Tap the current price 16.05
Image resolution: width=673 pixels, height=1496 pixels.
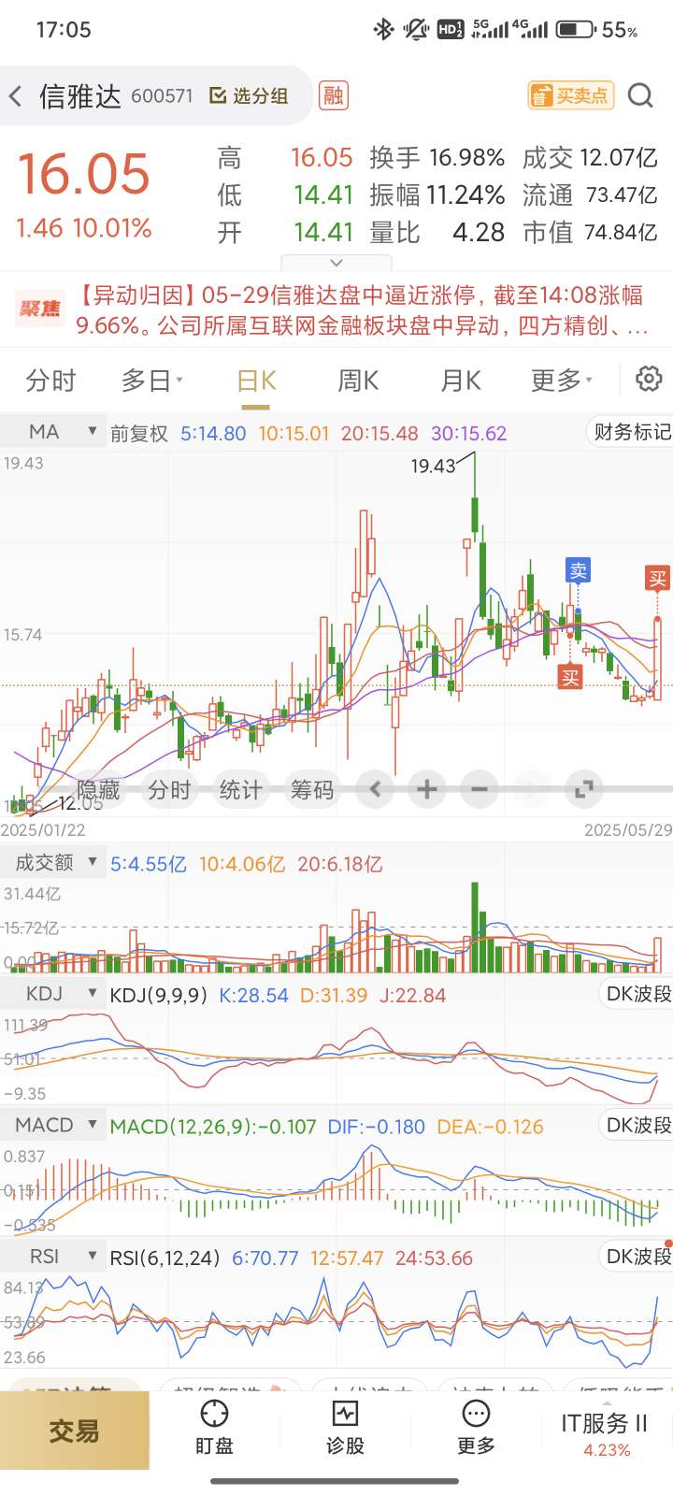pos(84,174)
